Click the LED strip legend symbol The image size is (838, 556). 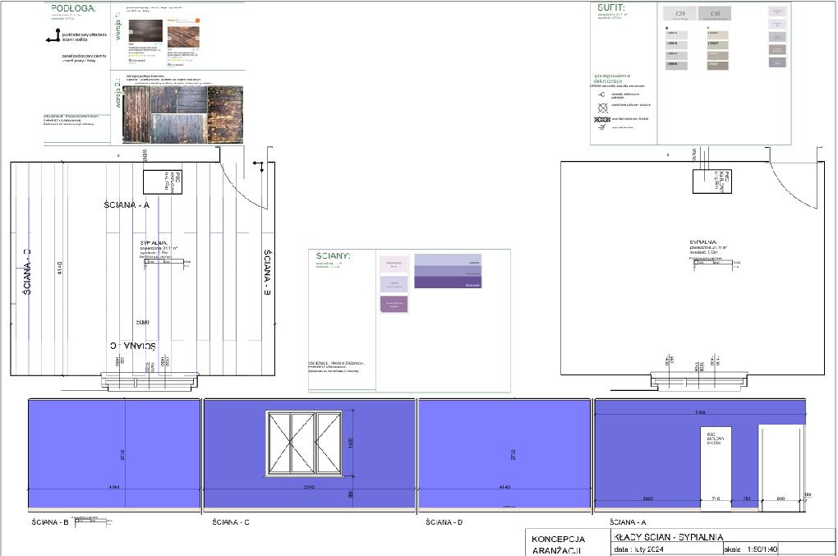pyautogui.click(x=602, y=119)
